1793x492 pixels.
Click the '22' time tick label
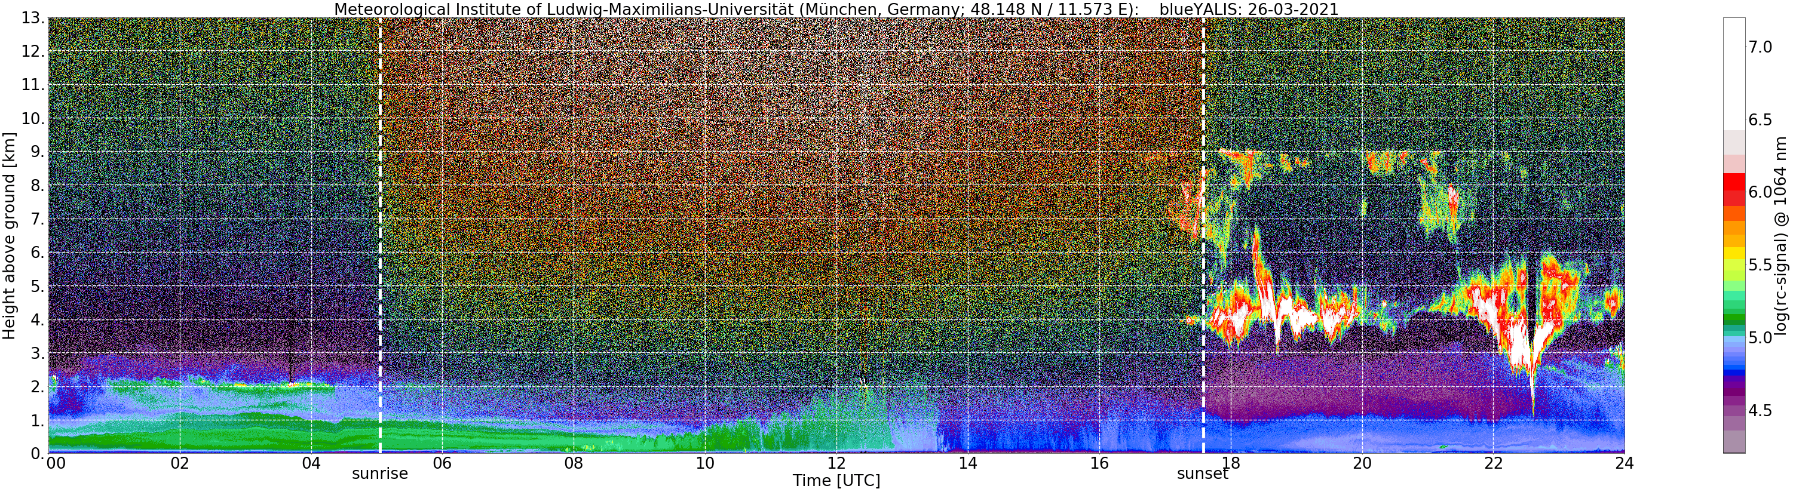pyautogui.click(x=1493, y=463)
